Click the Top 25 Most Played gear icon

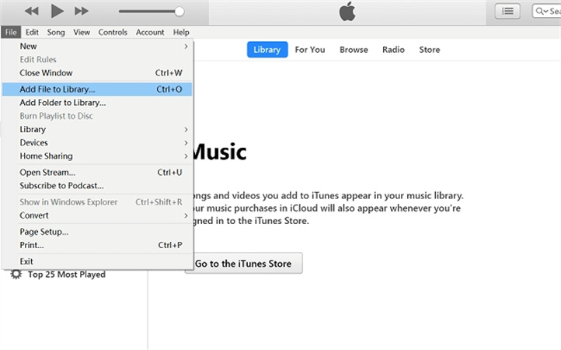pos(16,275)
